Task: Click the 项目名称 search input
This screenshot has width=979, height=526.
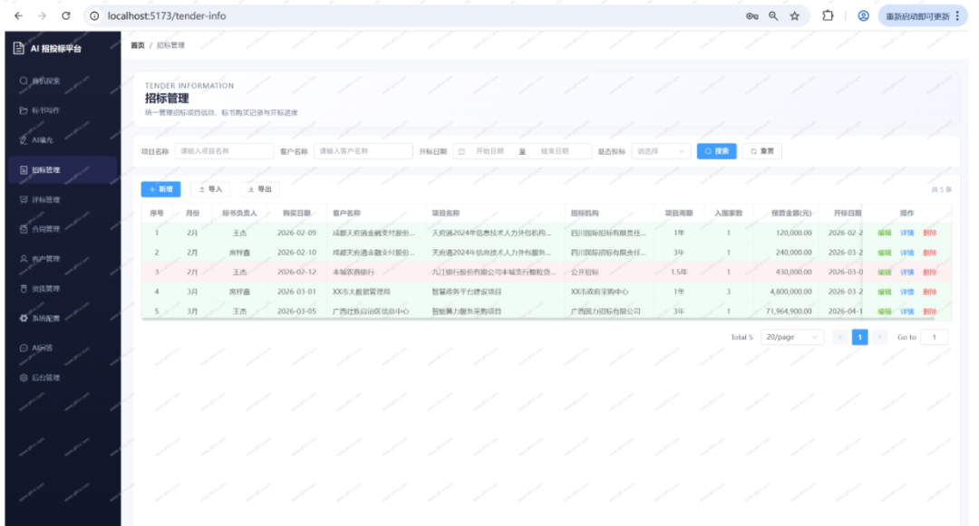Action: pos(224,151)
